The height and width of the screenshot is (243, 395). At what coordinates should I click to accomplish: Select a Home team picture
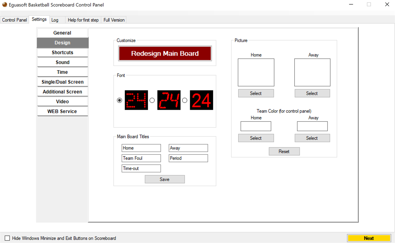coord(256,93)
